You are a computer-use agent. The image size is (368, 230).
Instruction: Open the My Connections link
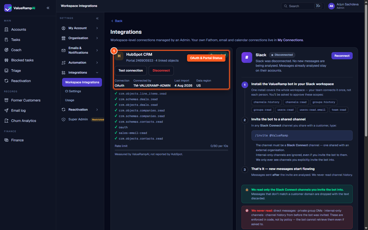point(290,40)
